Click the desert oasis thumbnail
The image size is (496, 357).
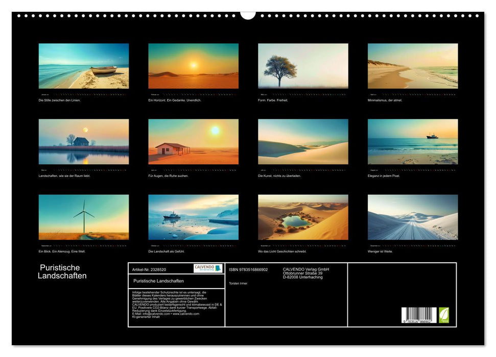coord(303,217)
